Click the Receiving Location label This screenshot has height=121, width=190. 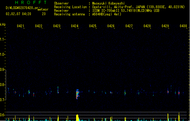[x=70, y=7]
